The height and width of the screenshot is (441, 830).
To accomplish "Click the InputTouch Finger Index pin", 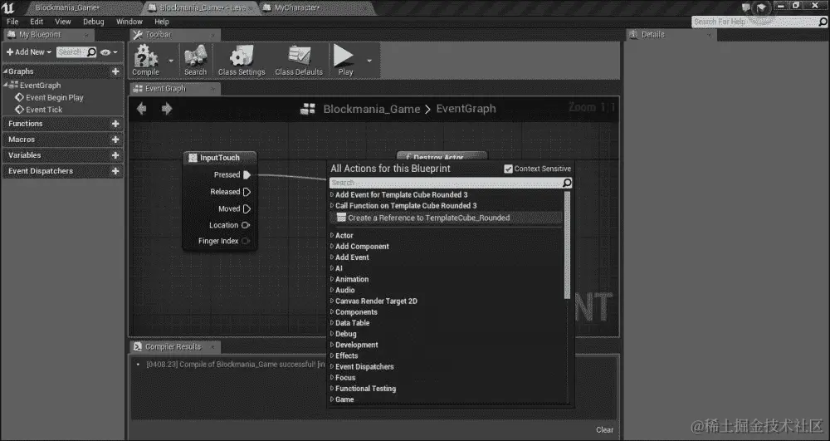I will pos(246,241).
